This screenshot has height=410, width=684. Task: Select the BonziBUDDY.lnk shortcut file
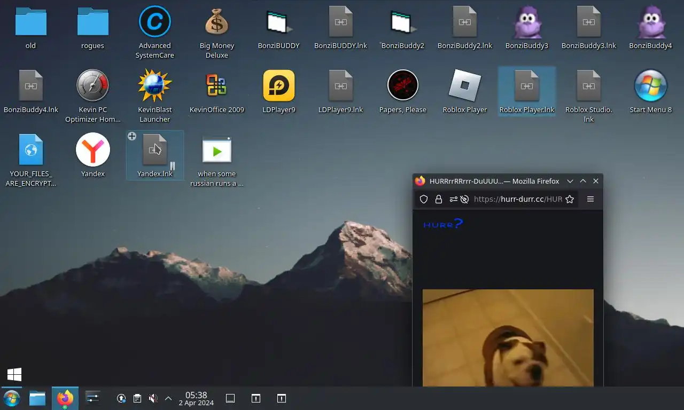[x=340, y=22]
